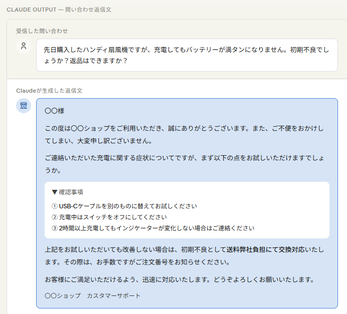Click the customer person avatar icon
The image size is (347, 314).
click(x=24, y=46)
